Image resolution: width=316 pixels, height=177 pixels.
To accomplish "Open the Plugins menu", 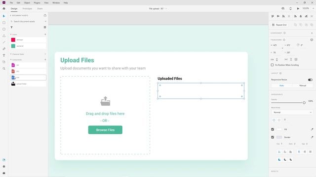I will point(37,3).
